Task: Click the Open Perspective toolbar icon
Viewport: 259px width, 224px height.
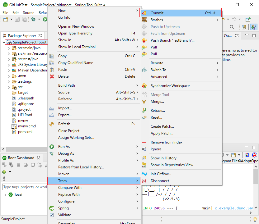Action: tap(244, 27)
